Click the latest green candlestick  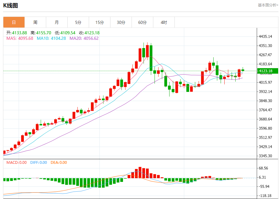click(x=243, y=70)
